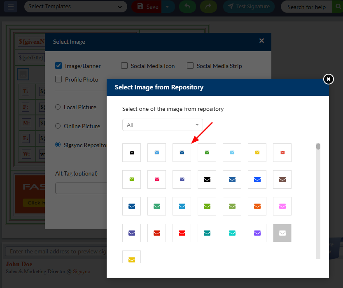Choose the orange envelope icon
Viewport: 343px width, 288px height.
pyautogui.click(x=257, y=206)
